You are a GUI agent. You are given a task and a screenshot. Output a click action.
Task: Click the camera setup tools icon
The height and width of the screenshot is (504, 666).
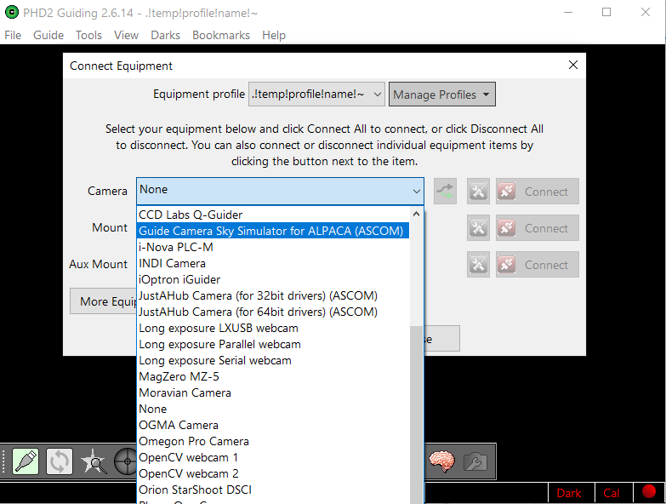pos(478,192)
